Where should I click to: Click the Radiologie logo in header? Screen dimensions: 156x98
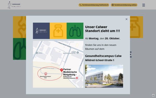point(14,5)
